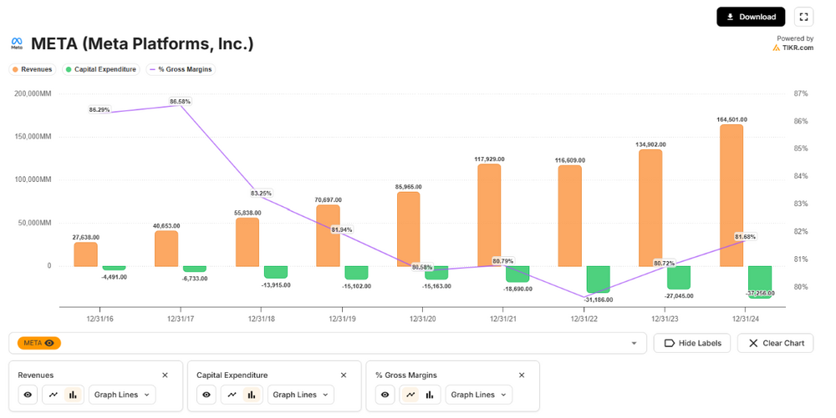Click the orange Revenues legend dot

click(x=15, y=69)
